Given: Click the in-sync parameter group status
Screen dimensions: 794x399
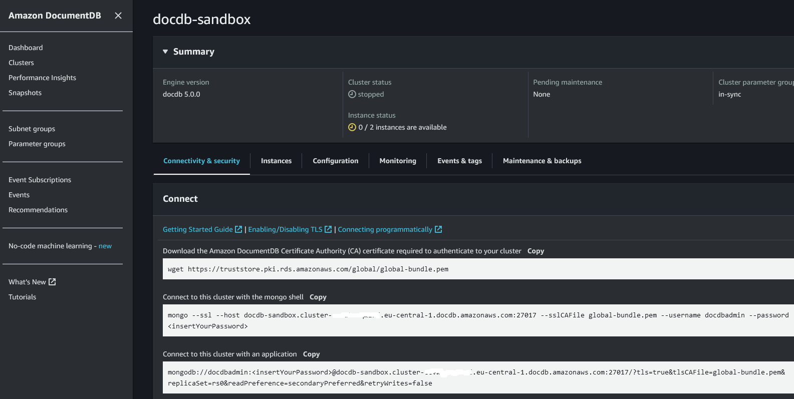Looking at the screenshot, I should [x=729, y=94].
